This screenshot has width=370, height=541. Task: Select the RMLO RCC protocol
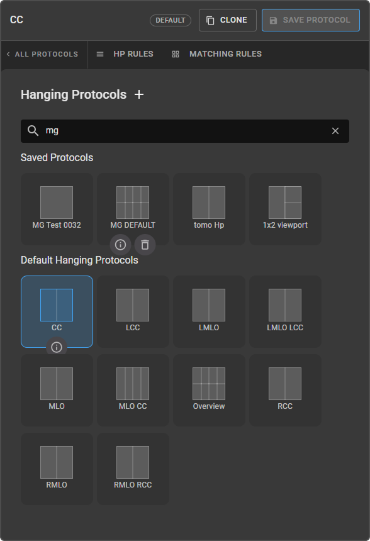(x=133, y=469)
